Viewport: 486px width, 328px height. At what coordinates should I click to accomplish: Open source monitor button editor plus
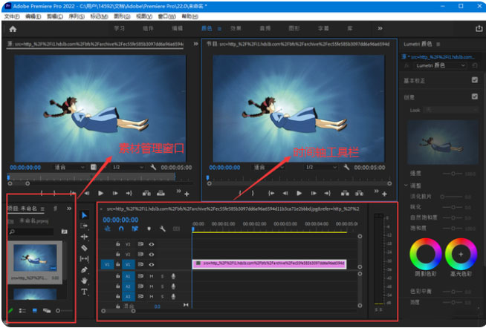tap(187, 194)
